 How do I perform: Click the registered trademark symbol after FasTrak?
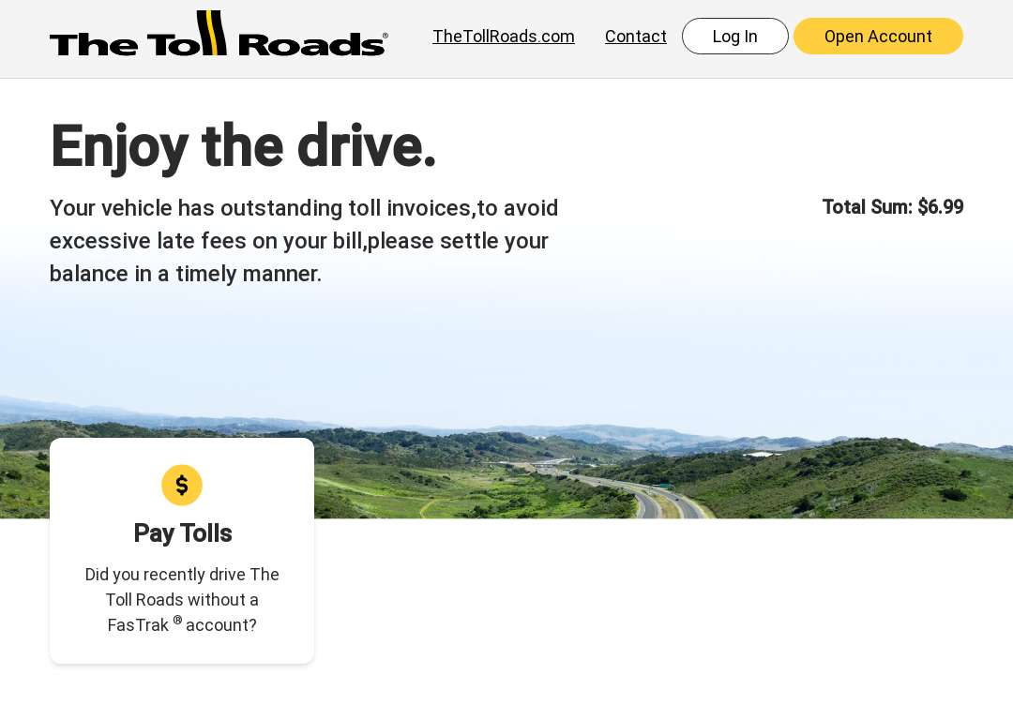click(x=177, y=620)
